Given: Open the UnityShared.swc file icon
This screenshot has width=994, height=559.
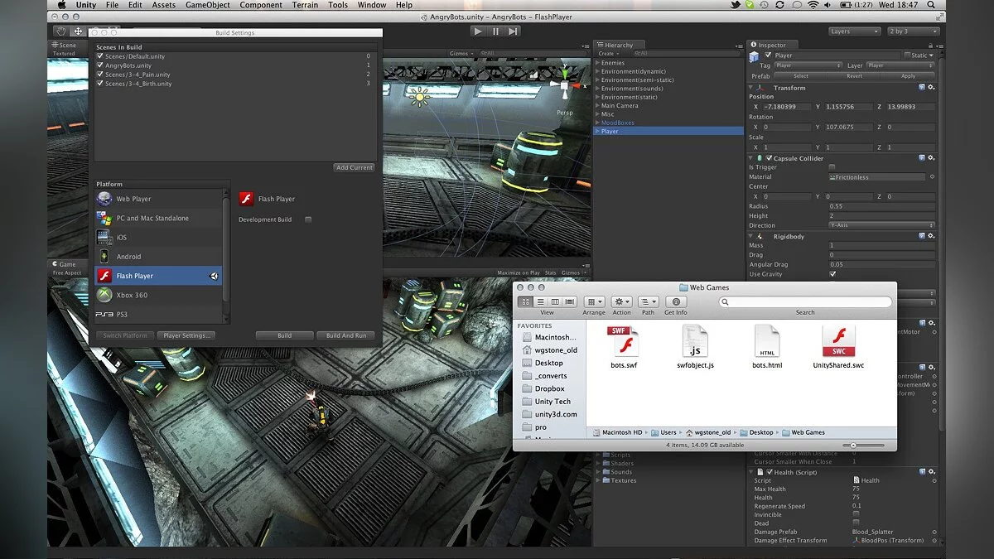Looking at the screenshot, I should pos(838,342).
